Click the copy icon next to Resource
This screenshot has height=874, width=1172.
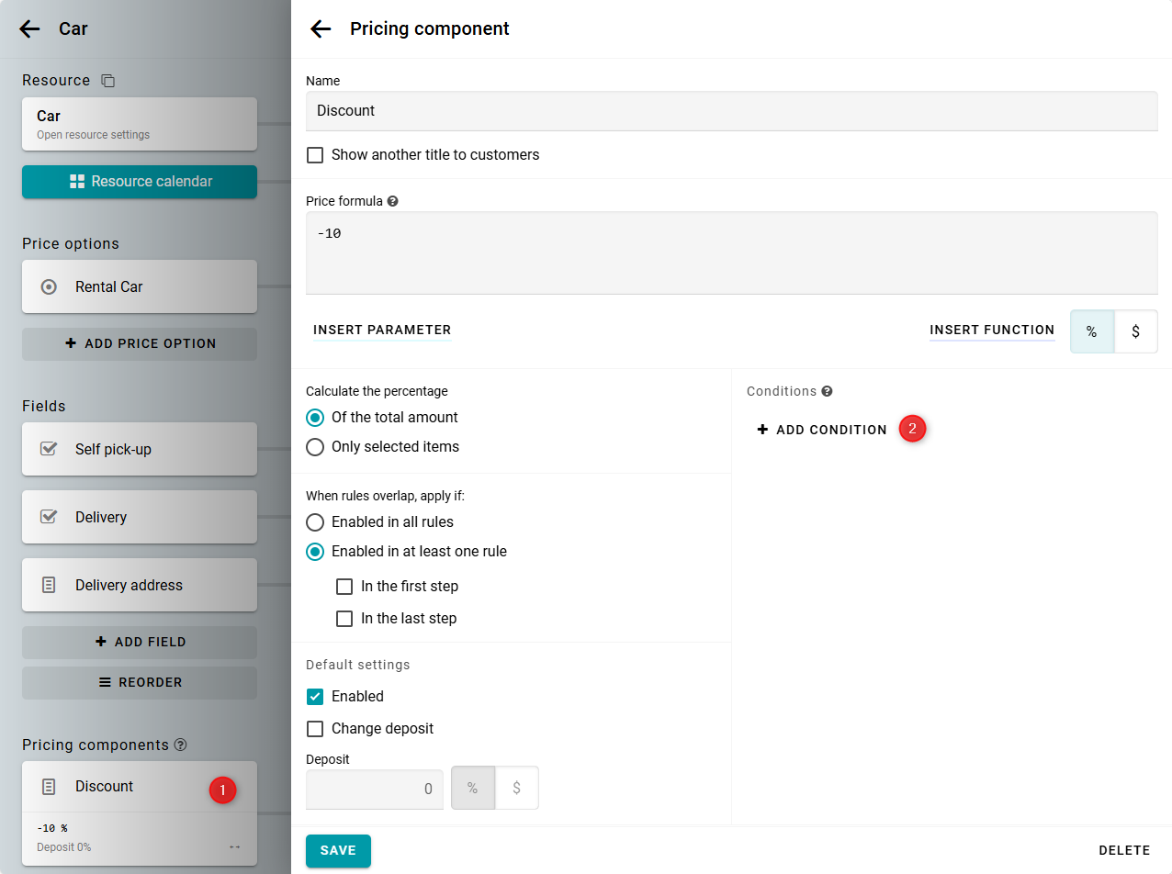[x=108, y=81]
